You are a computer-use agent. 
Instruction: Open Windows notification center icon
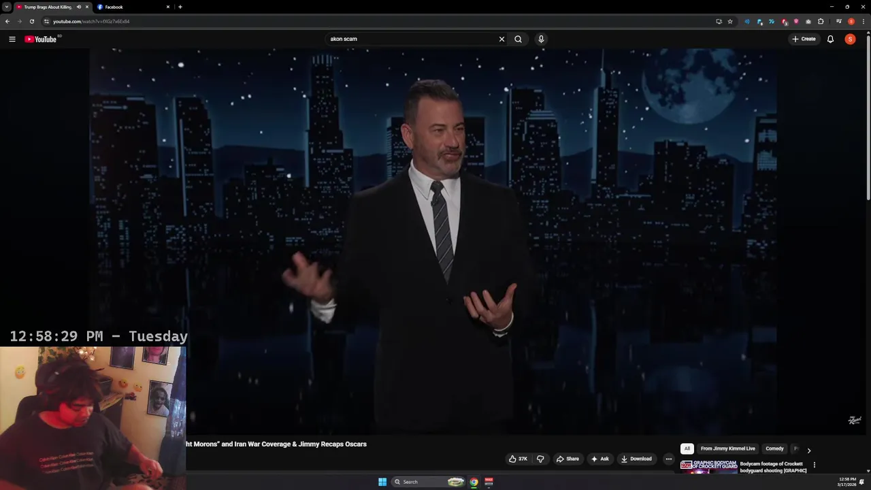(x=862, y=482)
